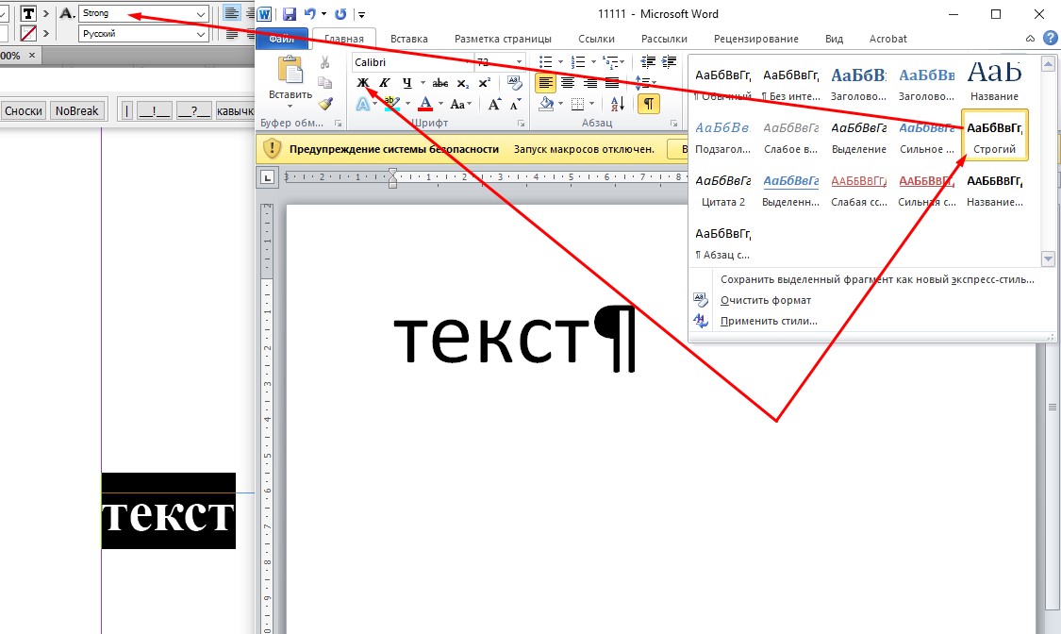Select the Строгий style thumbnail

click(995, 135)
